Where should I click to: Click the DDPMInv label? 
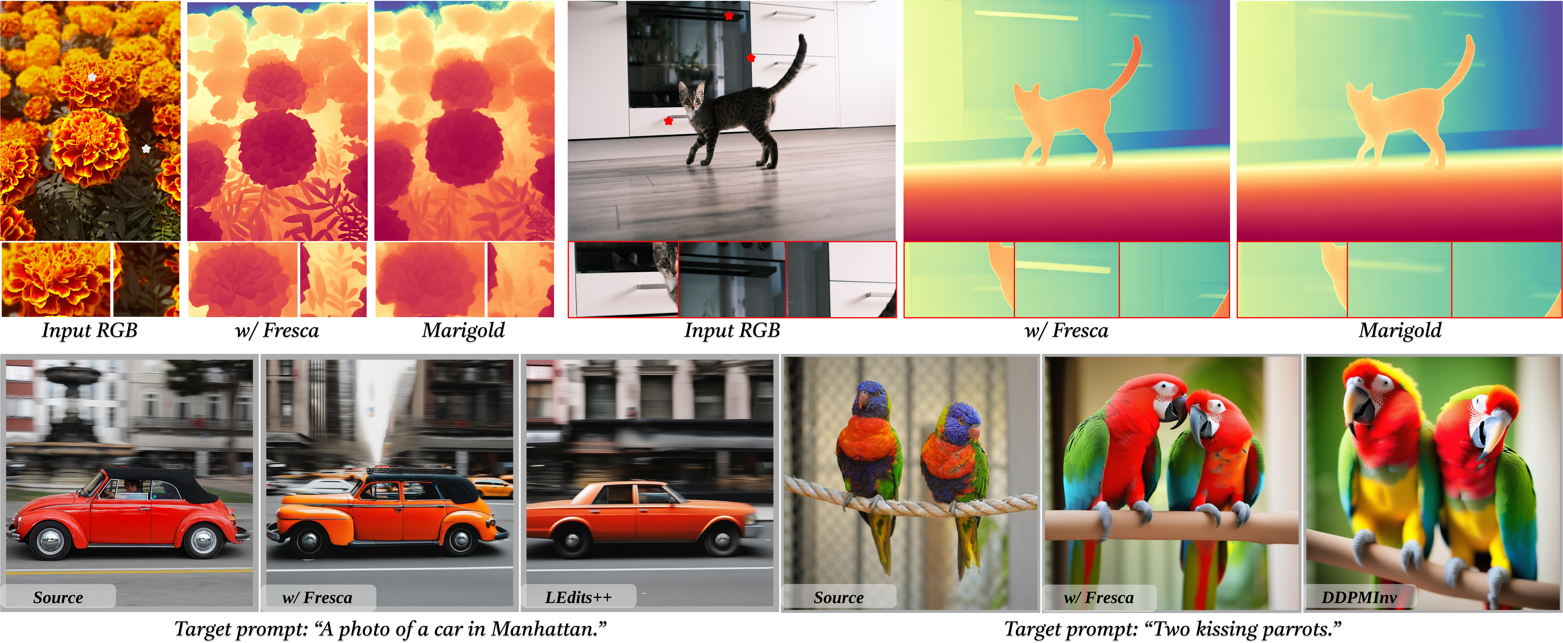point(1359,597)
